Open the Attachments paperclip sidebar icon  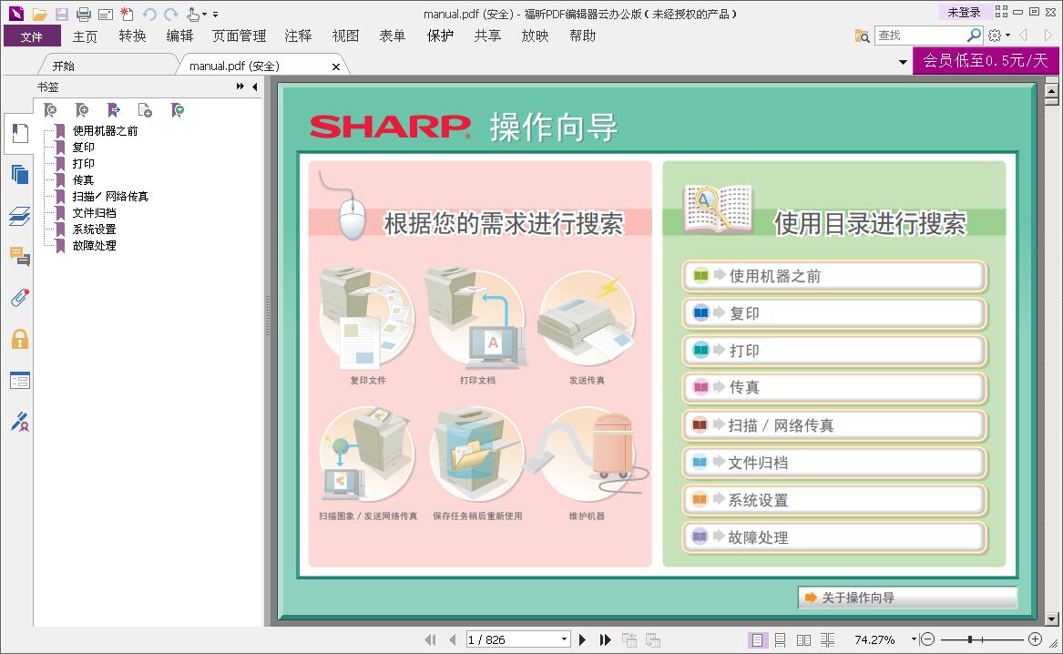pyautogui.click(x=20, y=298)
